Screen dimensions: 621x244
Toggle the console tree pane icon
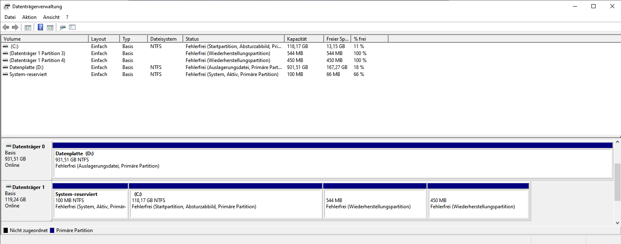coord(28,28)
